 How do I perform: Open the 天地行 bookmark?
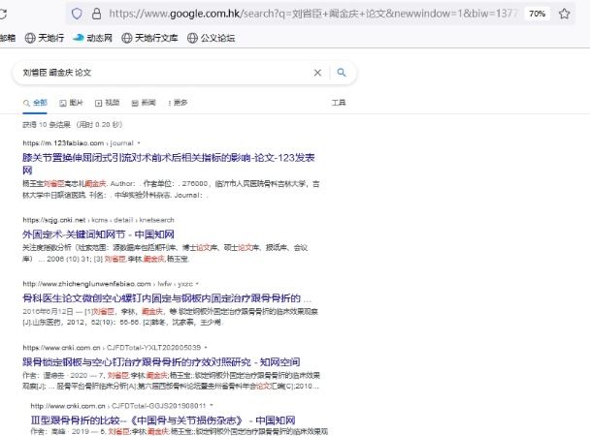(x=46, y=38)
